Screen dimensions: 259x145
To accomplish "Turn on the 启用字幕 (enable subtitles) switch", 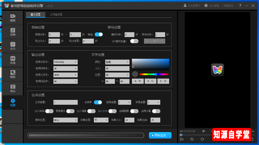I will [156, 111].
